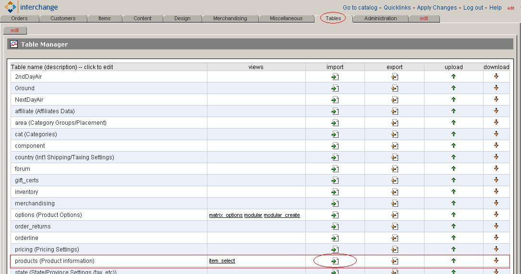Click download arrow for affiliate table
Screen dimensions: 521x274
(x=496, y=111)
